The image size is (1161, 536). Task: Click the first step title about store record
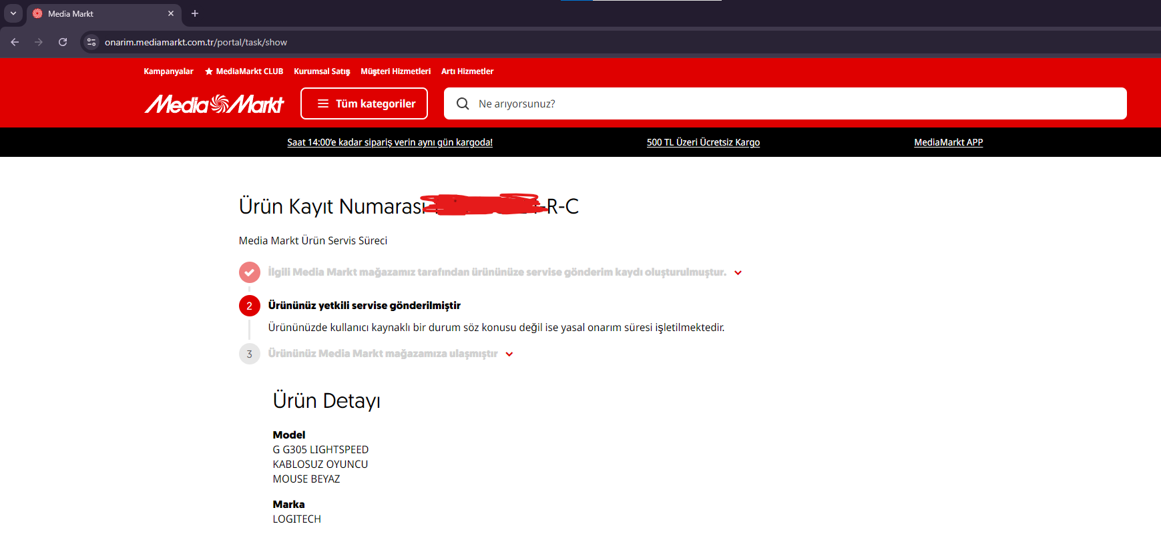coord(497,272)
